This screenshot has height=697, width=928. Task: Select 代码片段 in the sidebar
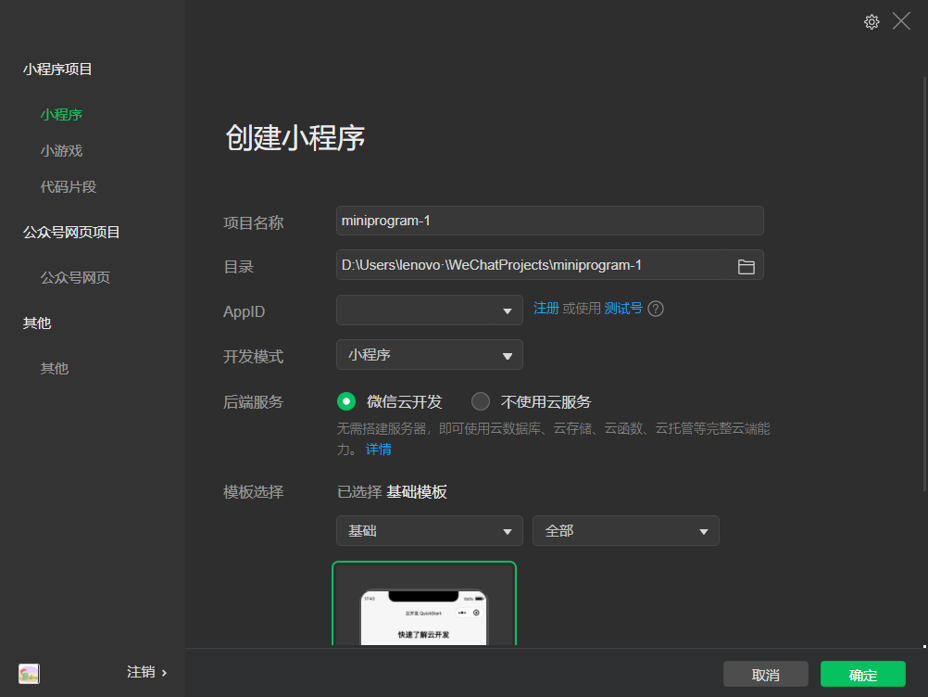click(x=68, y=186)
